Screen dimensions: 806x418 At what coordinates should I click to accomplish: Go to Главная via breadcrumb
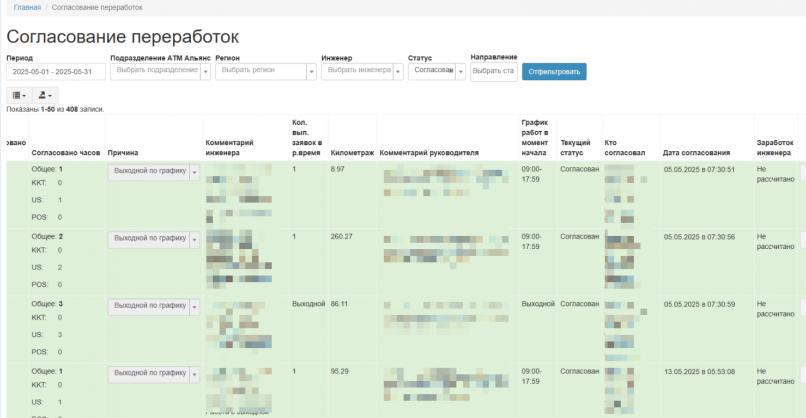pyautogui.click(x=27, y=8)
